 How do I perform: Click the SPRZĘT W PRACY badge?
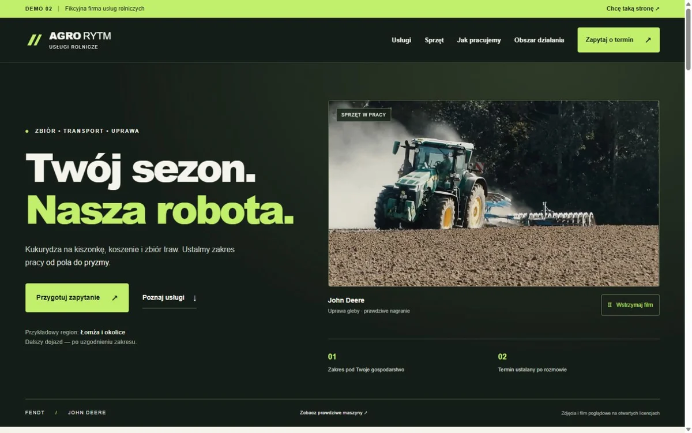click(363, 115)
